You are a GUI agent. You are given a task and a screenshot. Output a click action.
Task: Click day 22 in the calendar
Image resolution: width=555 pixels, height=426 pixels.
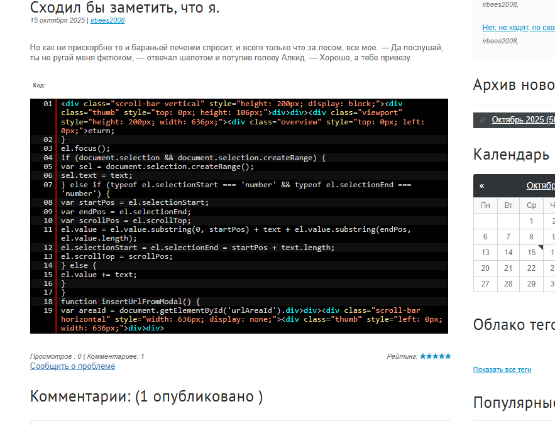point(531,268)
